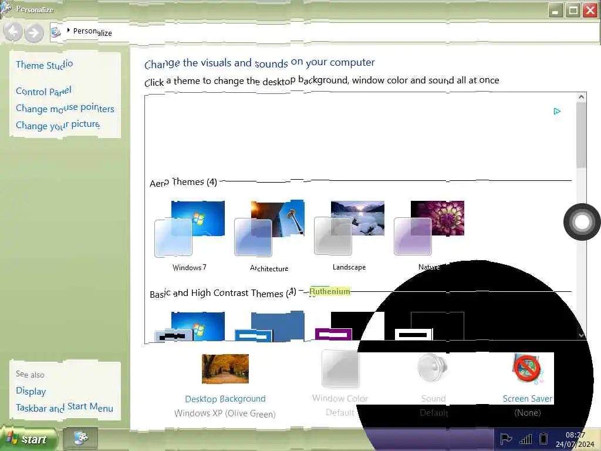This screenshot has width=601, height=451.
Task: Open network signal tray icon
Action: pyautogui.click(x=525, y=439)
